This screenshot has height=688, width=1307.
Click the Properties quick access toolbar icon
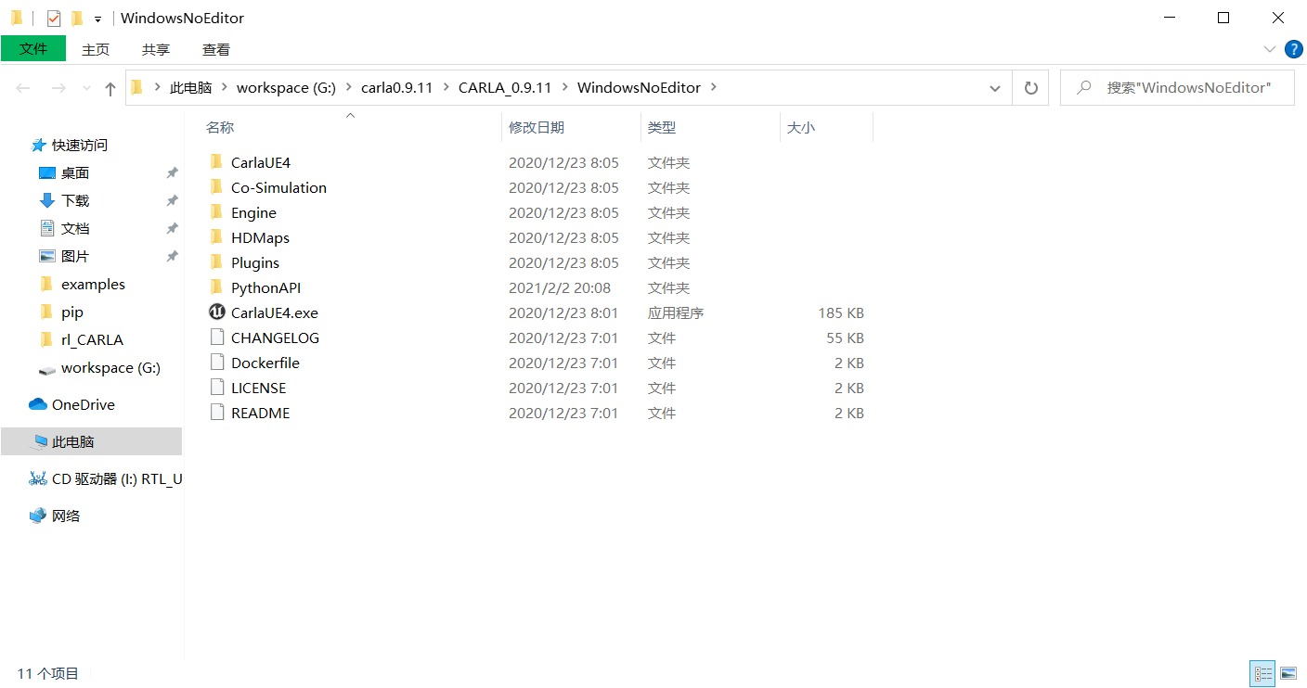click(54, 18)
